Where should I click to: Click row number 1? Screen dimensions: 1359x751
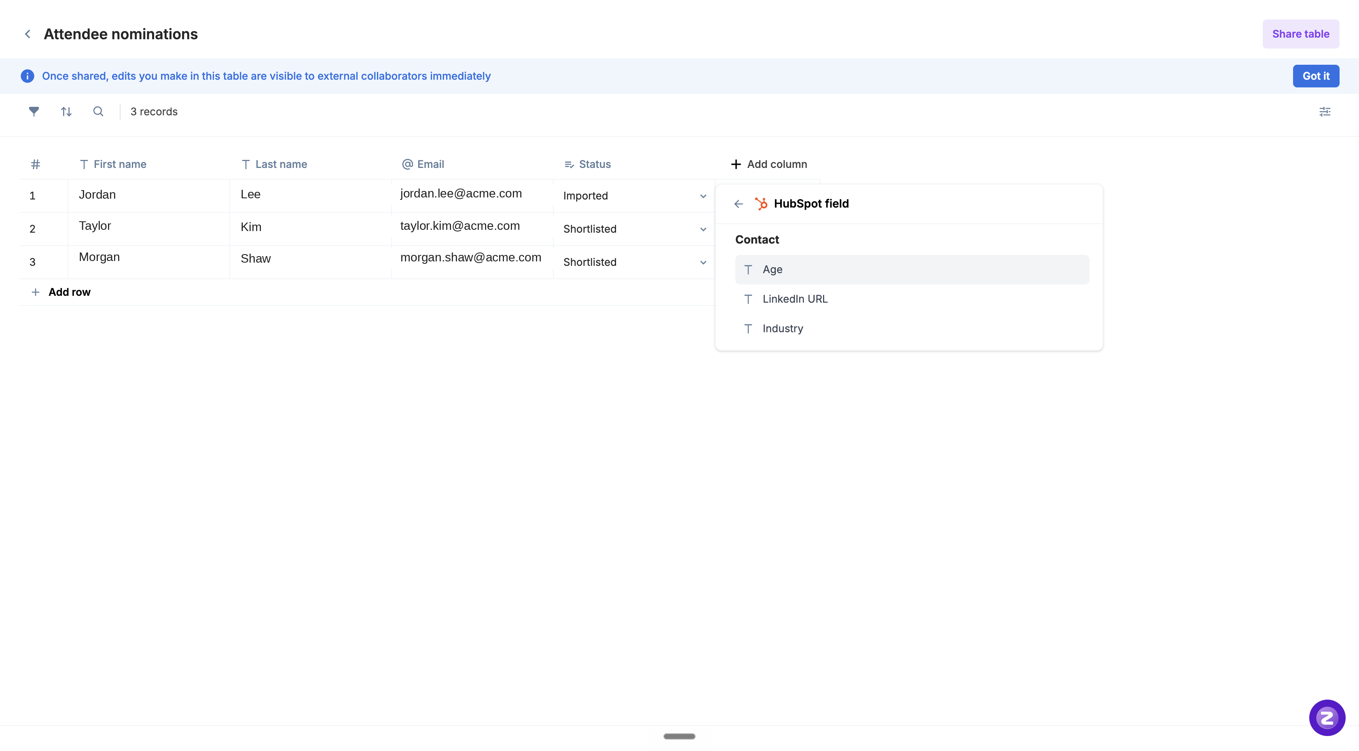(x=32, y=196)
